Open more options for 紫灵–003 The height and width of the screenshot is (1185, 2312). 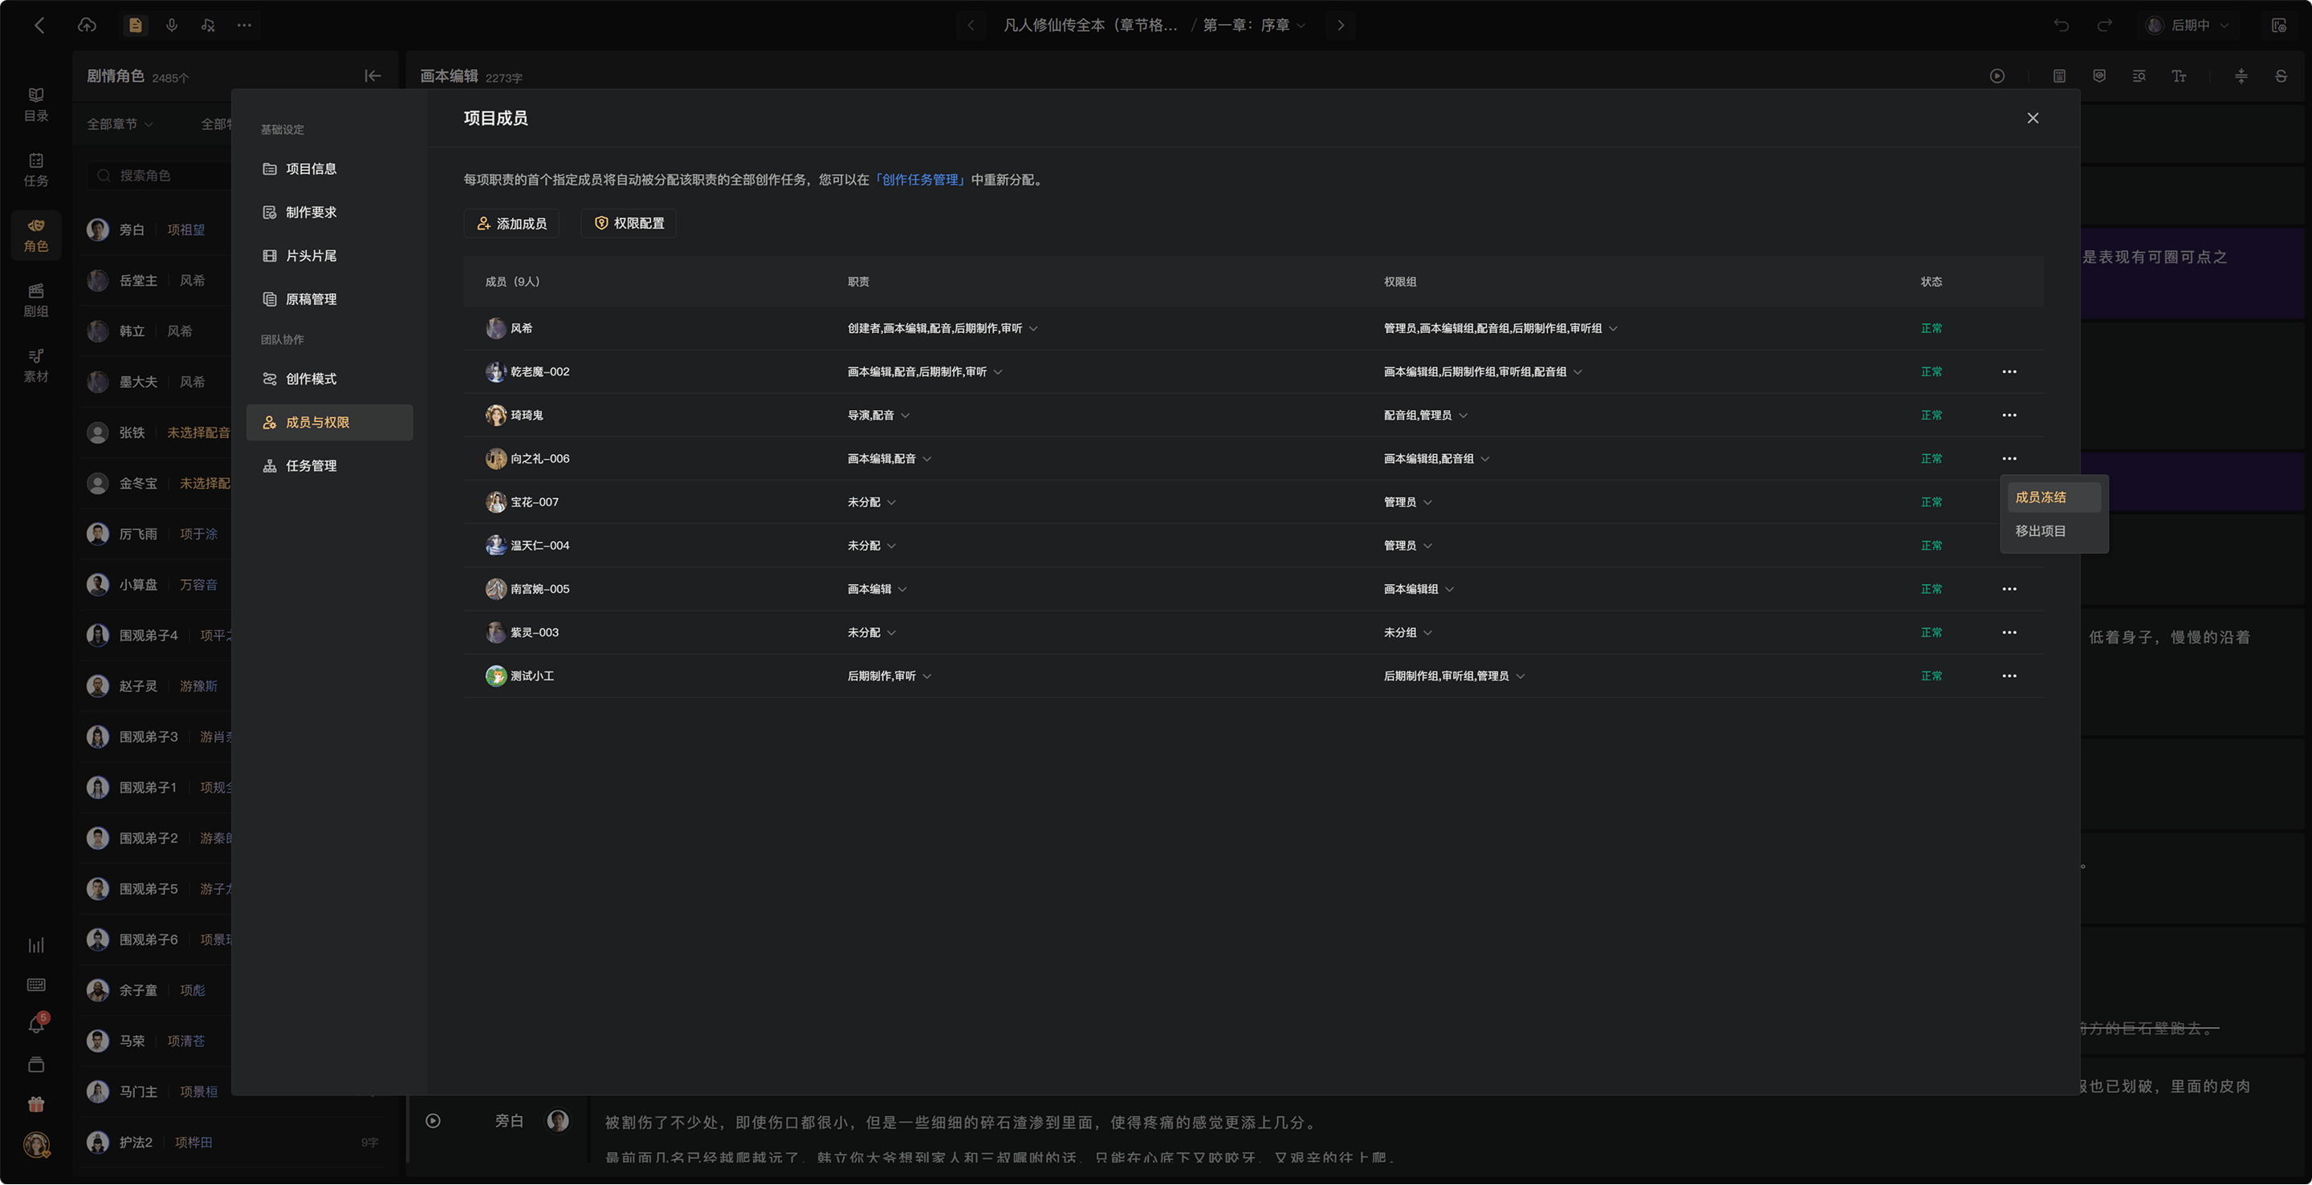pos(2009,632)
